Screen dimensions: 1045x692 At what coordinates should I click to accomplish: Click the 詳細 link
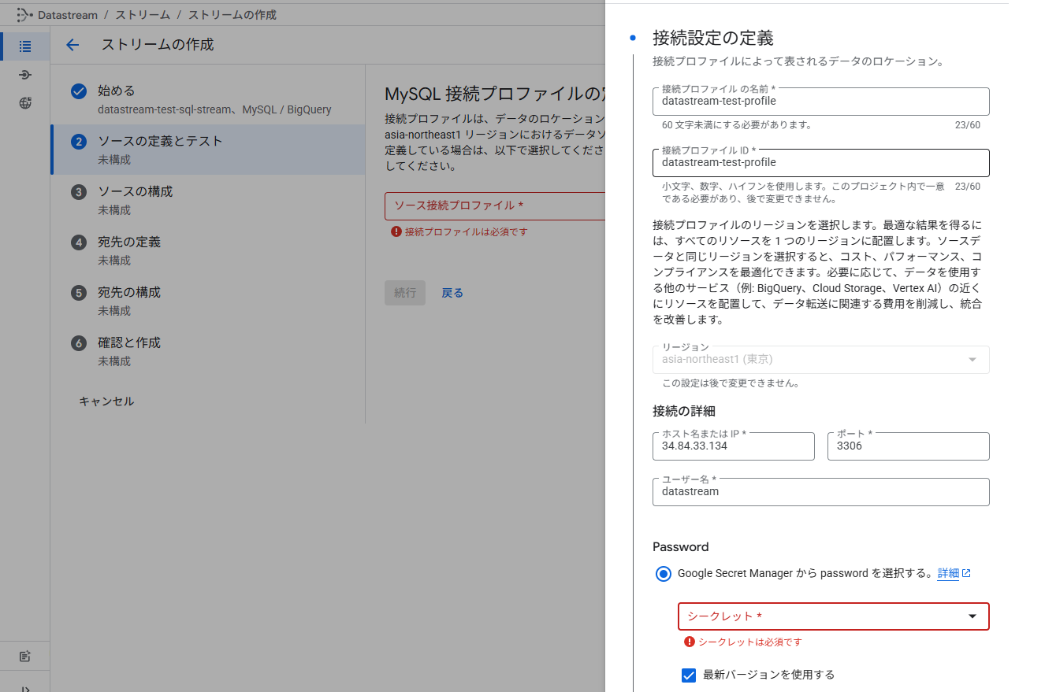pyautogui.click(x=948, y=574)
